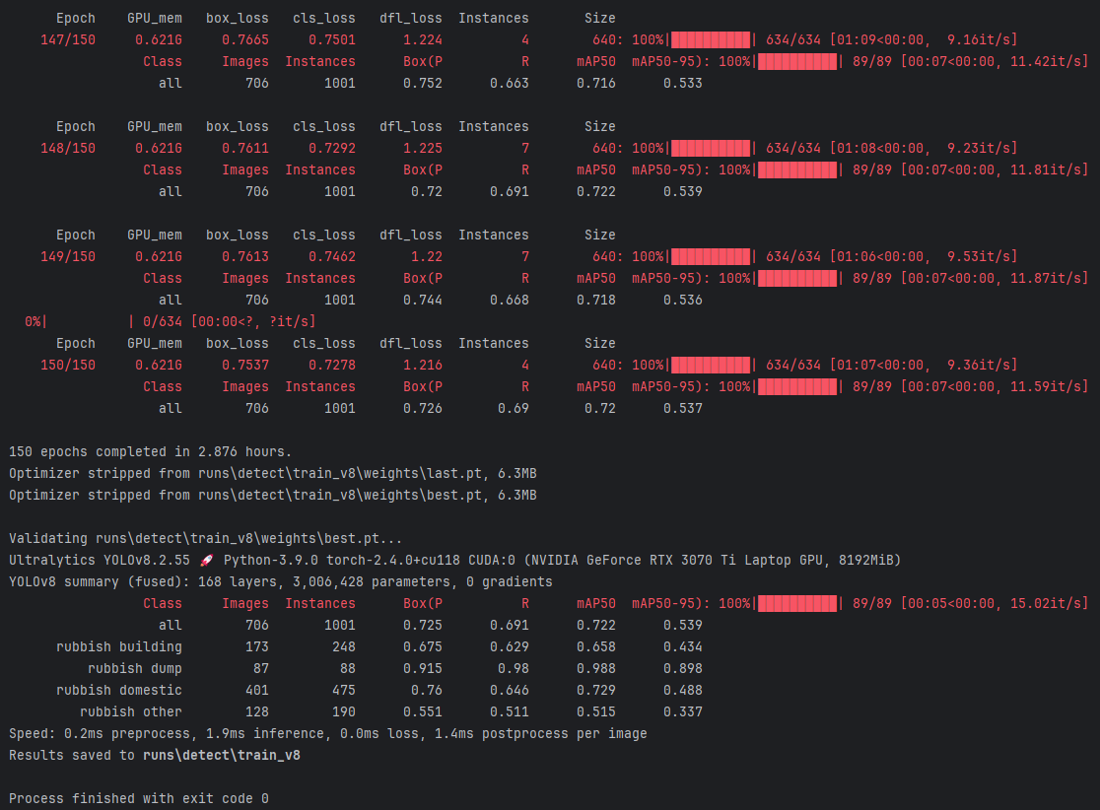
Task: Click the best.pt optimizer stripped line
Action: pos(273,495)
